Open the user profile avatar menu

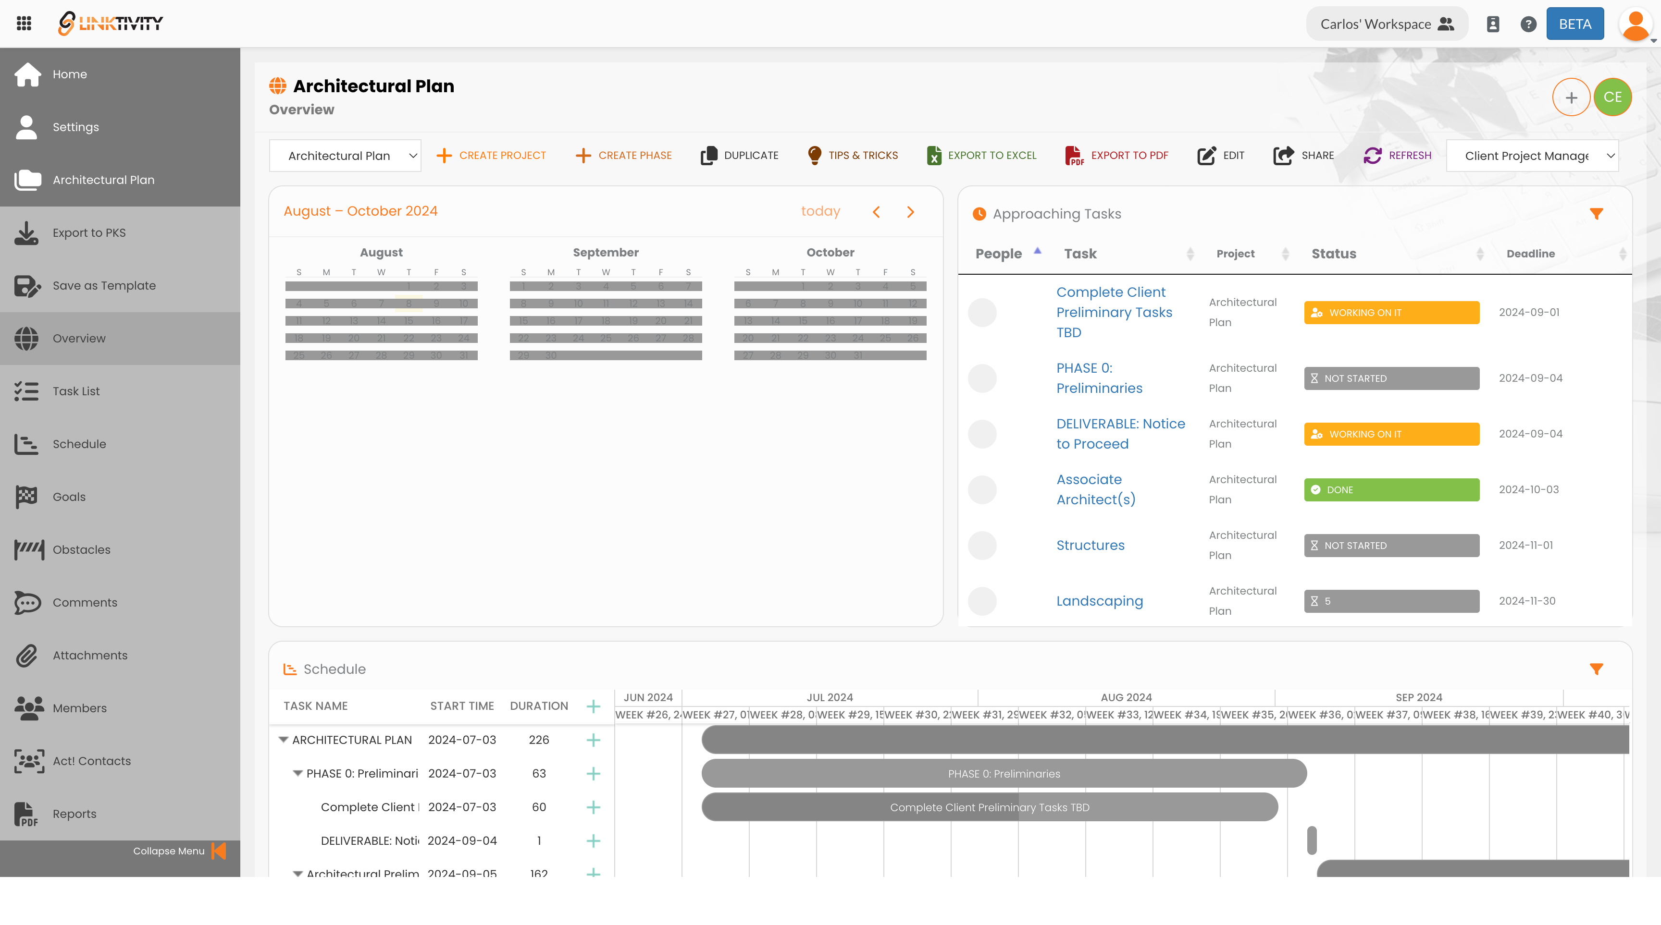tap(1636, 24)
